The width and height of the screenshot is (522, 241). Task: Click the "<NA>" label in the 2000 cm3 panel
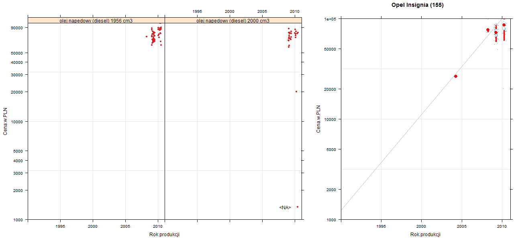(285, 207)
